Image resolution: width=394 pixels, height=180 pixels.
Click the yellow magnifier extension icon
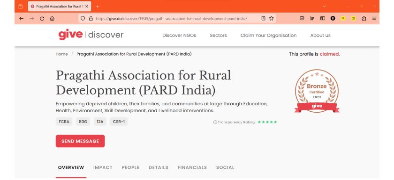point(343,18)
